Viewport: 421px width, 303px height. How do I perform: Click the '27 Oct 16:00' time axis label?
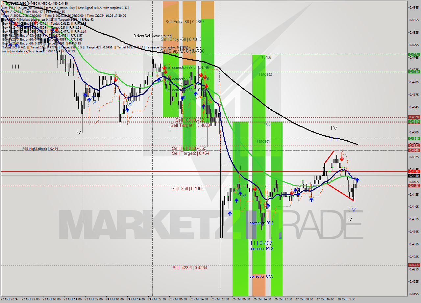pos(325,299)
